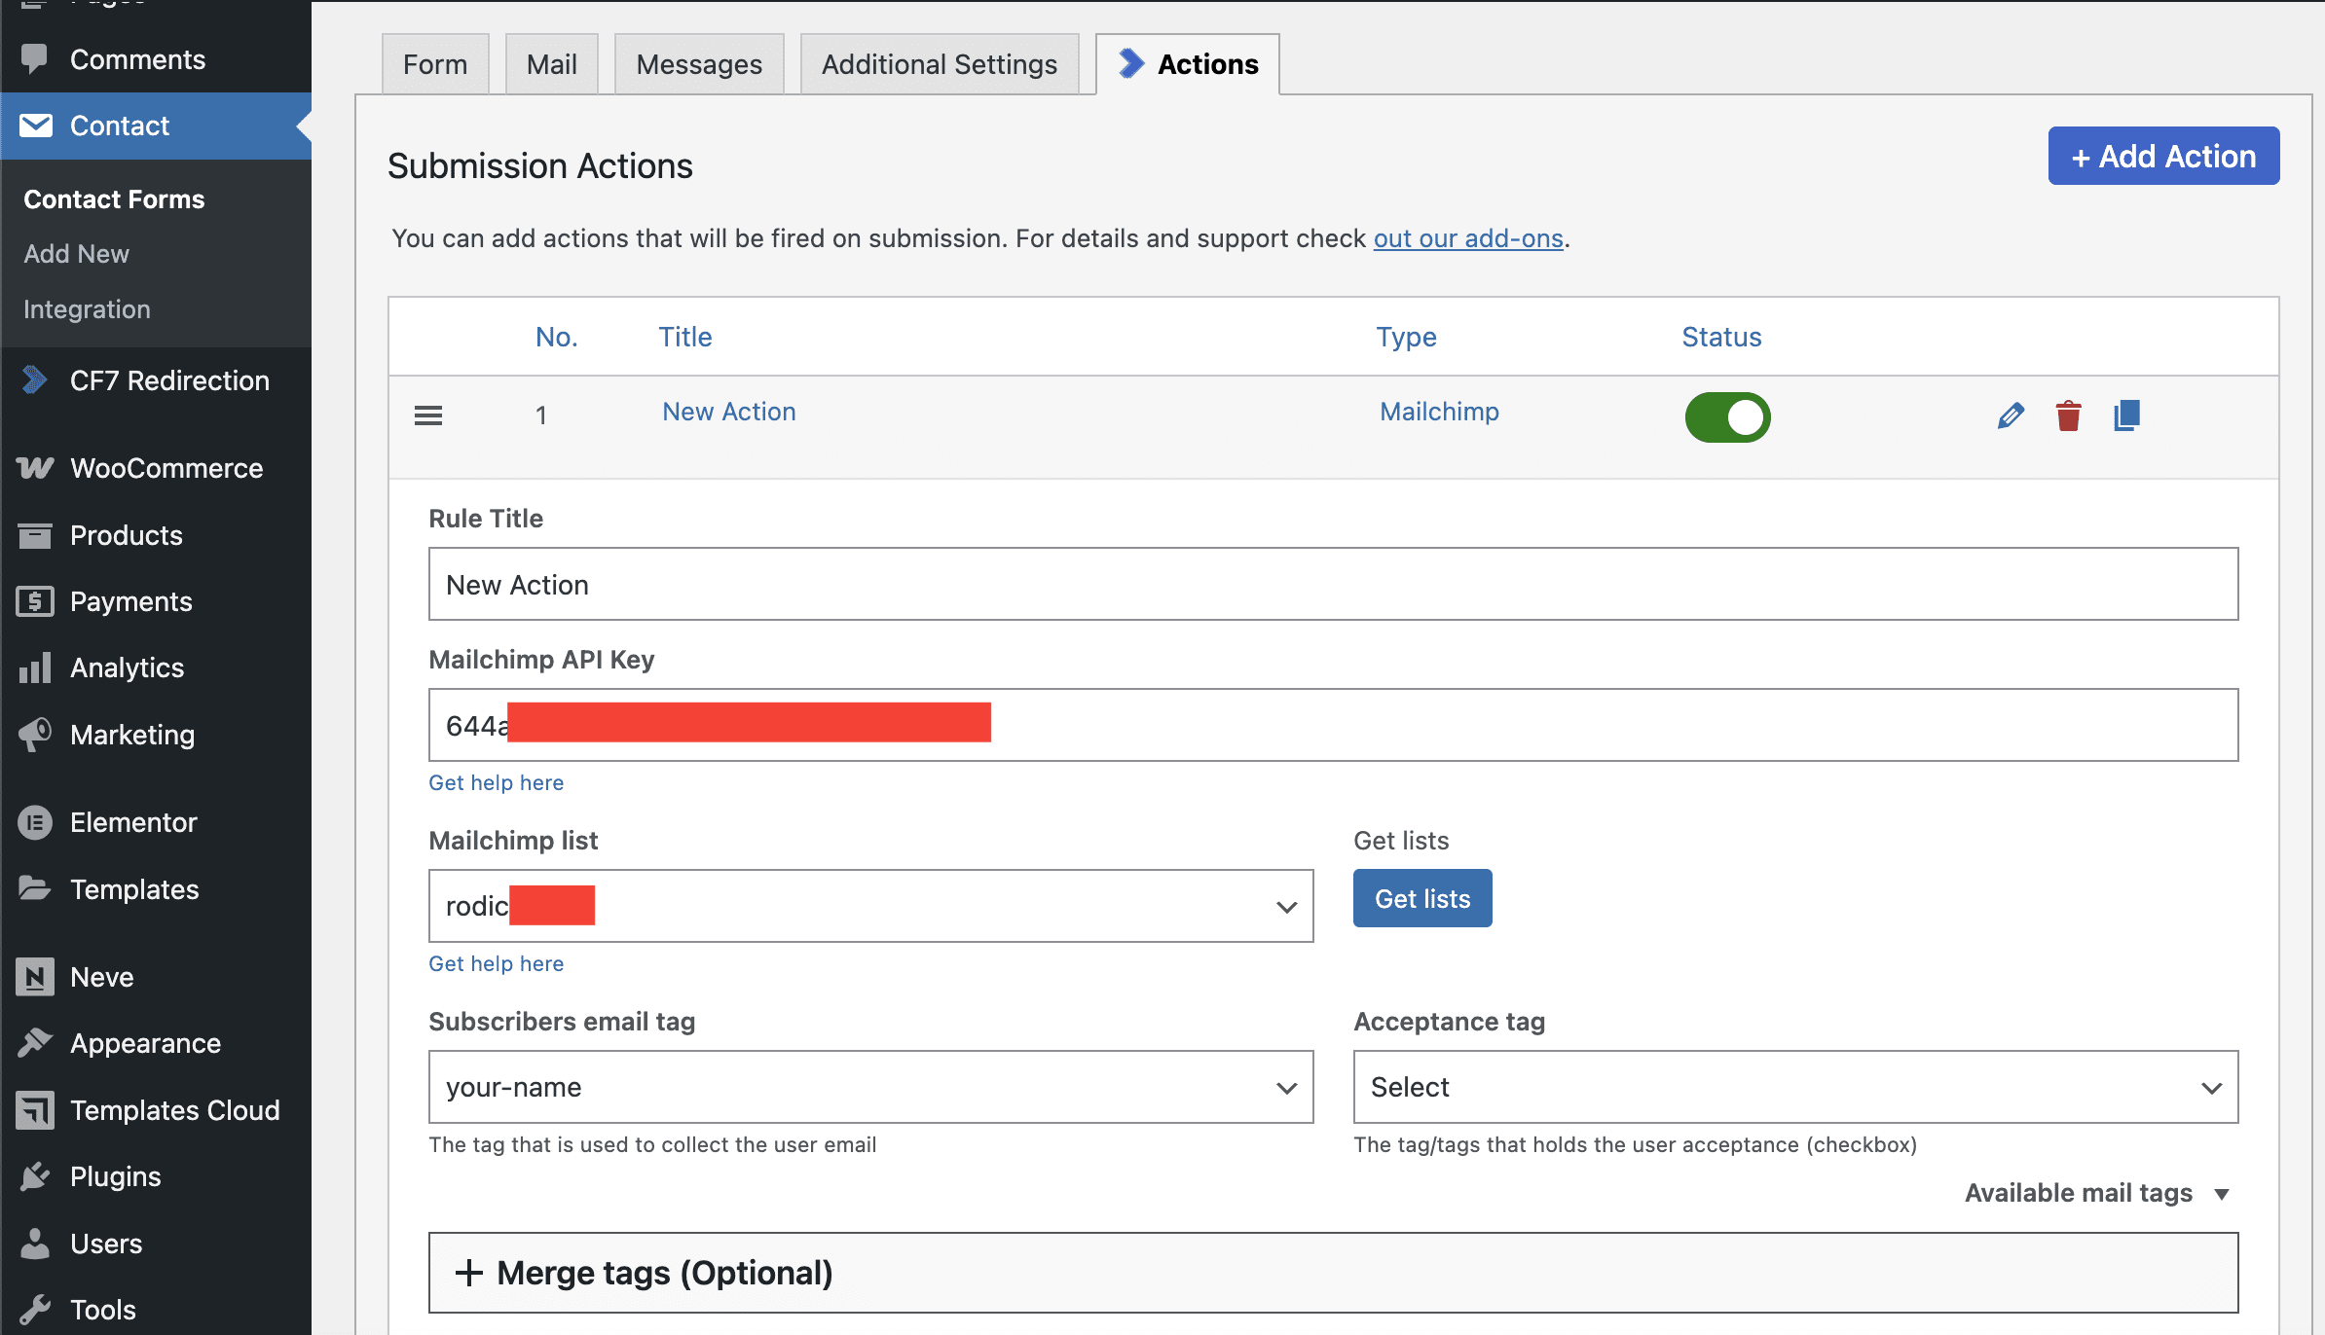Open the Analytics sidebar menu
The width and height of the screenshot is (2325, 1335).
pyautogui.click(x=127, y=667)
